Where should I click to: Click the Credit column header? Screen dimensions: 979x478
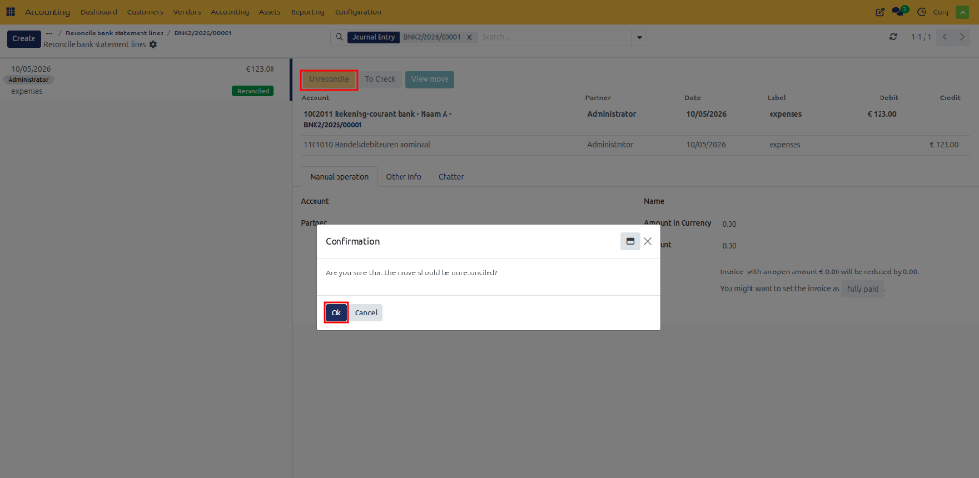(949, 98)
